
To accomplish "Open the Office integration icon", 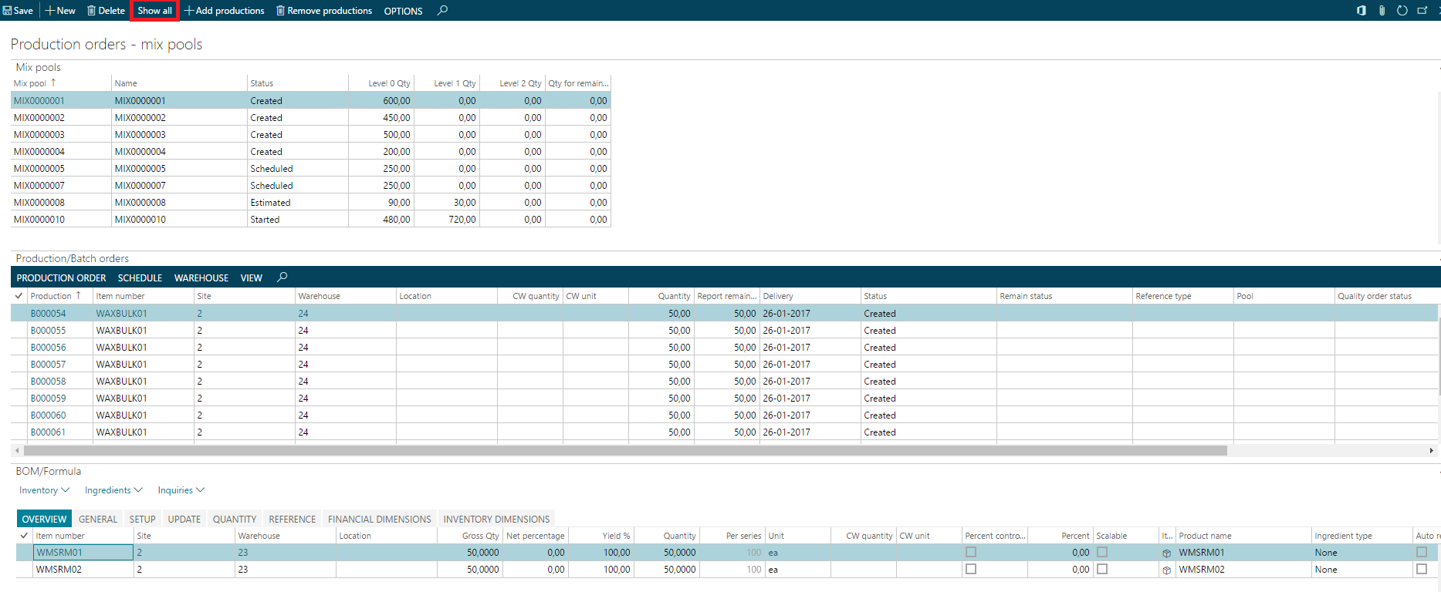I will [x=1361, y=11].
